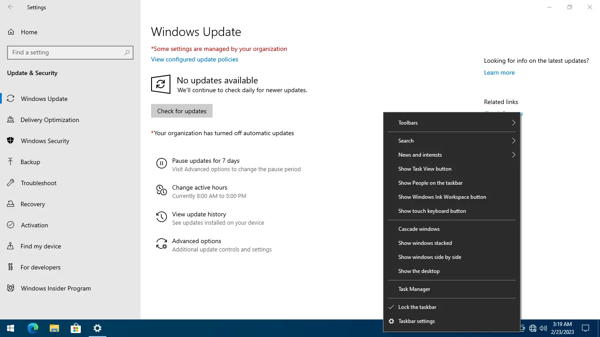Open the For developers page
The image size is (600, 337).
coord(70,267)
